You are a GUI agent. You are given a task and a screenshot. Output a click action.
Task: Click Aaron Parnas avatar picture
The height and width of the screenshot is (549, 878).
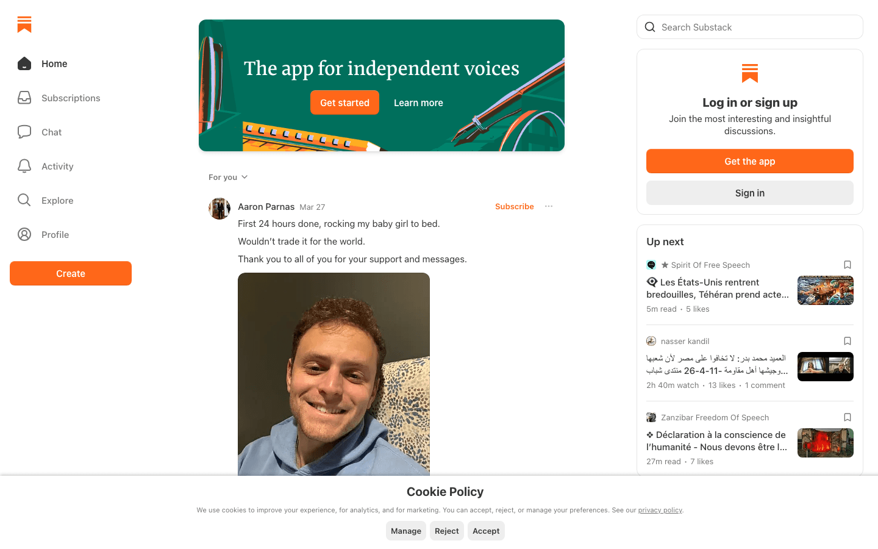point(220,209)
